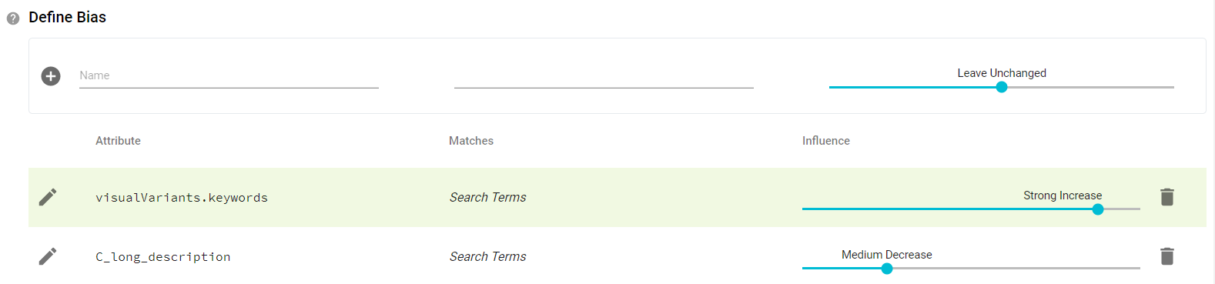Image resolution: width=1215 pixels, height=284 pixels.
Task: Click Search Terms in visualVariants.keywords row
Action: (488, 198)
